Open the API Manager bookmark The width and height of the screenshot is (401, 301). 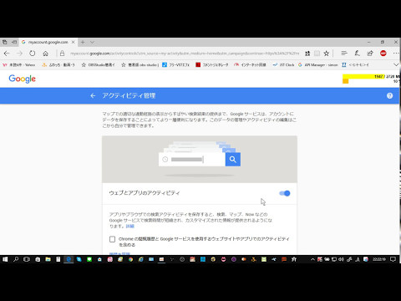(x=317, y=64)
